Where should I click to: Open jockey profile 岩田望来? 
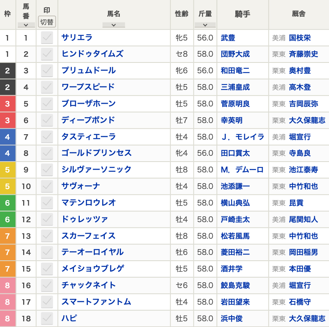(235, 302)
